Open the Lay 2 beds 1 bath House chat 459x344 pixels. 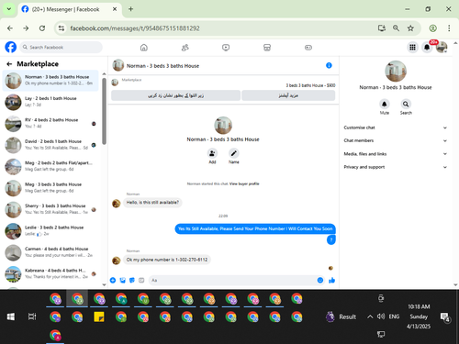click(50, 102)
